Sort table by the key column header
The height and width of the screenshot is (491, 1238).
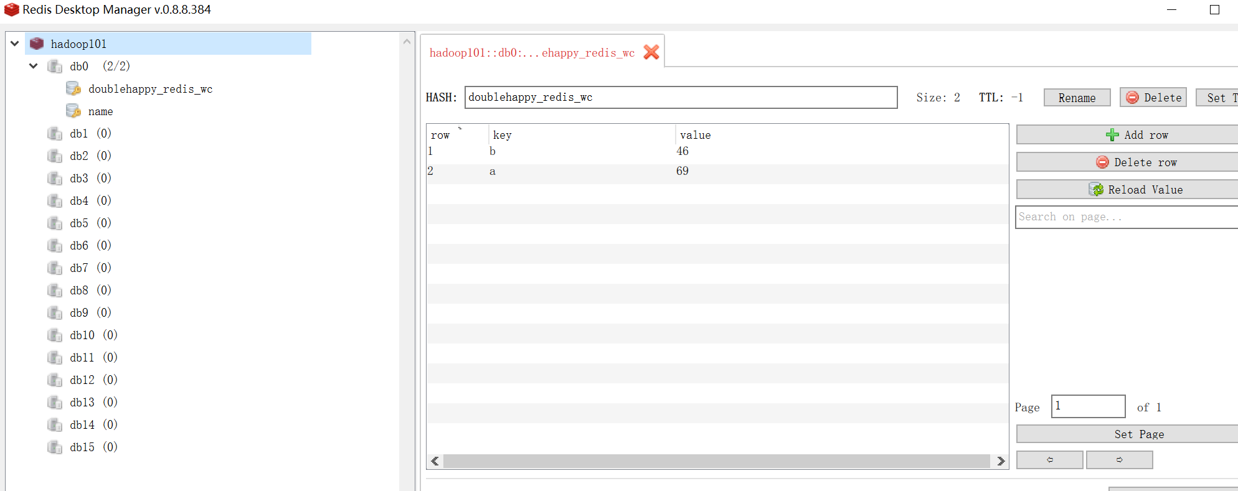[582, 134]
